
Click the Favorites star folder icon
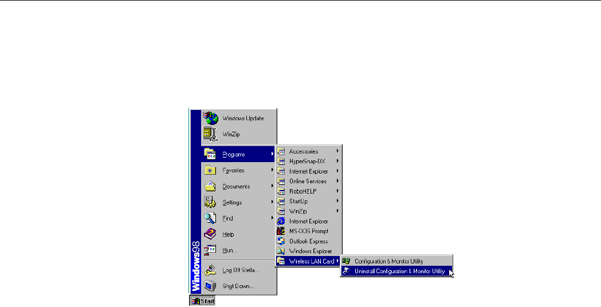210,170
